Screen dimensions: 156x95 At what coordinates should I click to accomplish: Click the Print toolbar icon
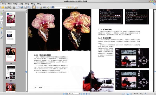(x=14, y=7)
